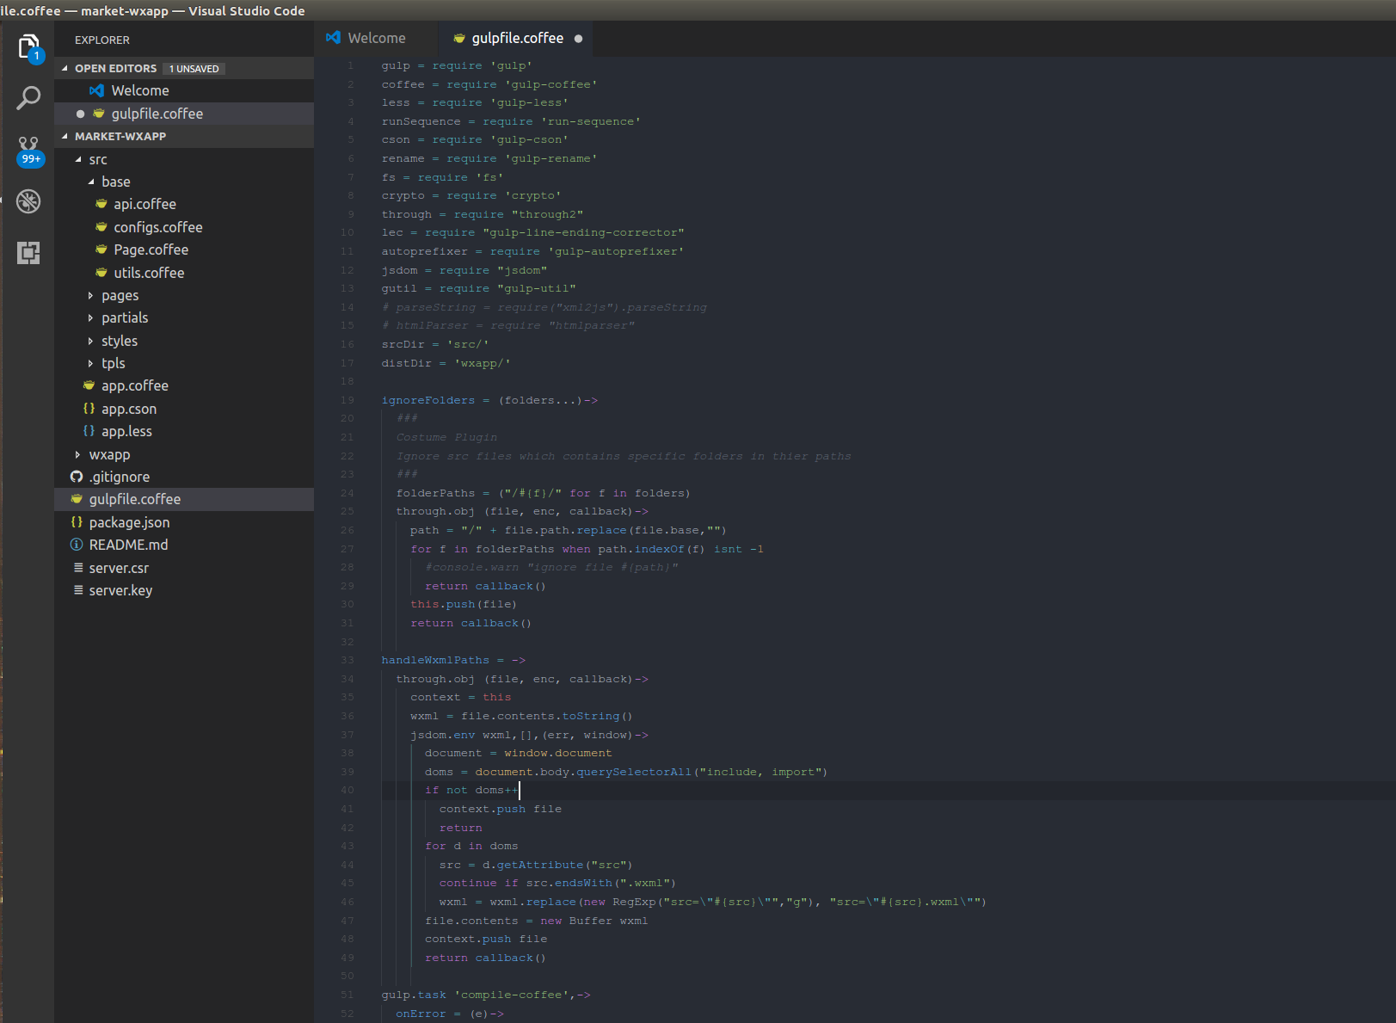Open the Search sidebar icon

click(28, 98)
